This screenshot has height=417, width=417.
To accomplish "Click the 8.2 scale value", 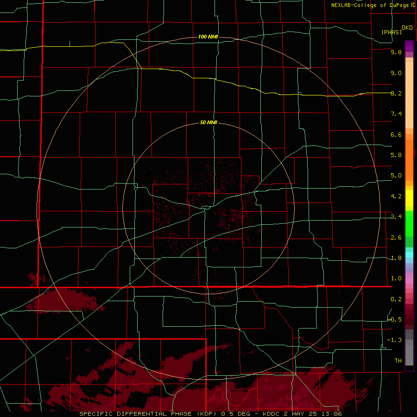I will coord(396,94).
